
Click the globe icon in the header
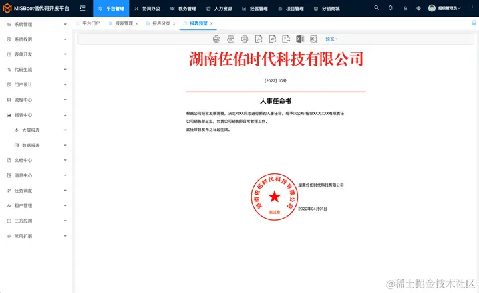419,8
